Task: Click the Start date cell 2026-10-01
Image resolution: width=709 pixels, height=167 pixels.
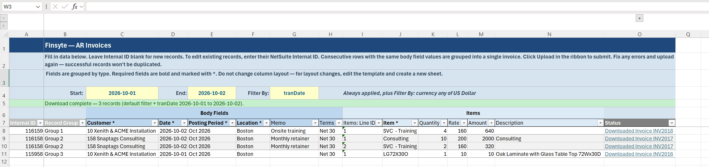Action: point(122,93)
